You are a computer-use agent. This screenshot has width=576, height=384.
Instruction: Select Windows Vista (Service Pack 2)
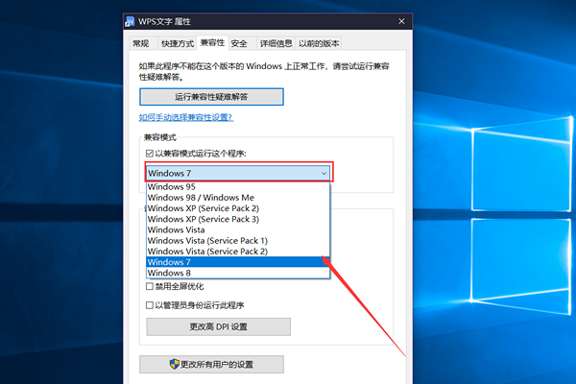tap(238, 252)
